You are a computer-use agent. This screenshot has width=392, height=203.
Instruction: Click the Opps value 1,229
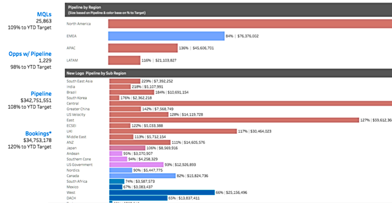[45, 60]
